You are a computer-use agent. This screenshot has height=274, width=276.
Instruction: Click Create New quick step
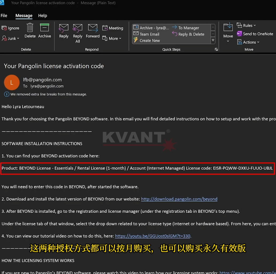(x=147, y=40)
